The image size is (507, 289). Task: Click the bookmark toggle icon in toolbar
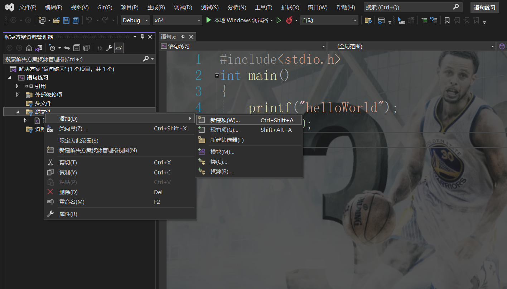[x=447, y=20]
